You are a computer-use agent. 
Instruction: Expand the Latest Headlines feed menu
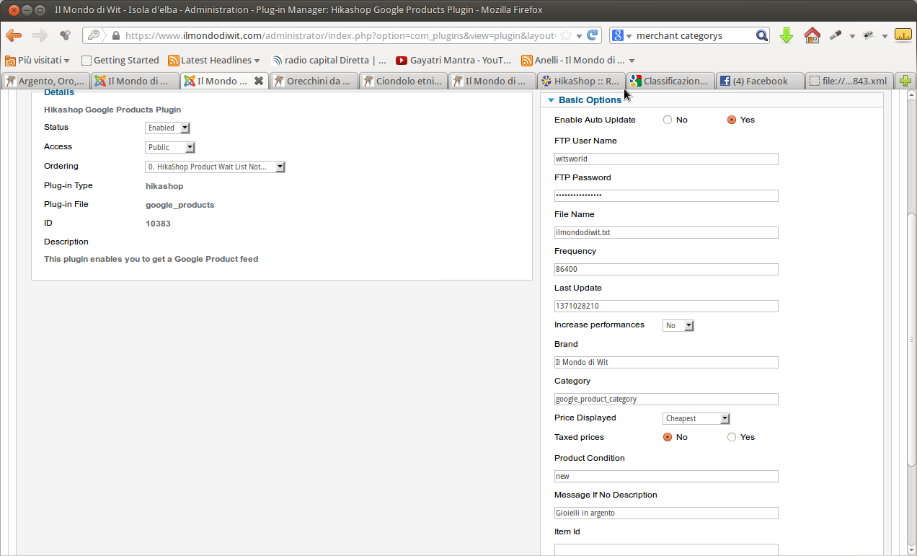pos(257,61)
